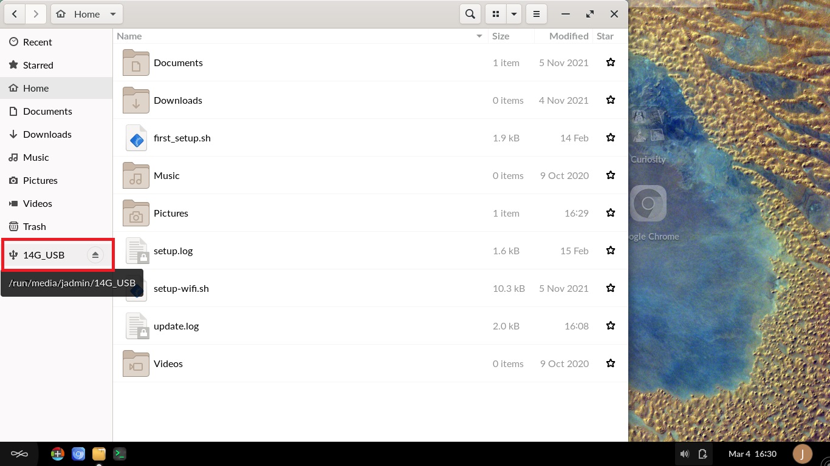Go forward with the right arrow

pyautogui.click(x=36, y=14)
